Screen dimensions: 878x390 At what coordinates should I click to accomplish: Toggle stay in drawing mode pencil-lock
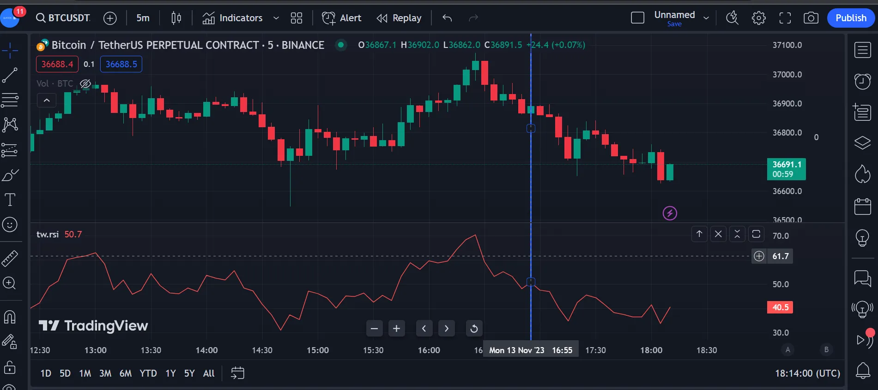point(10,342)
